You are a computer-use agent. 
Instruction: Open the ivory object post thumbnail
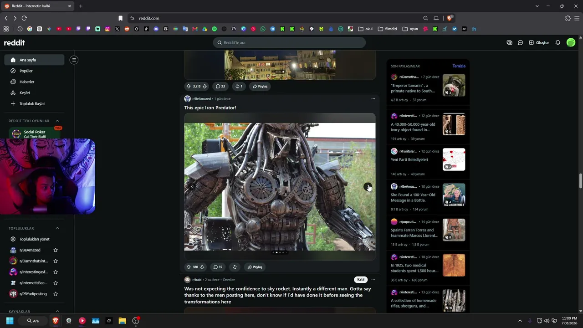(454, 124)
